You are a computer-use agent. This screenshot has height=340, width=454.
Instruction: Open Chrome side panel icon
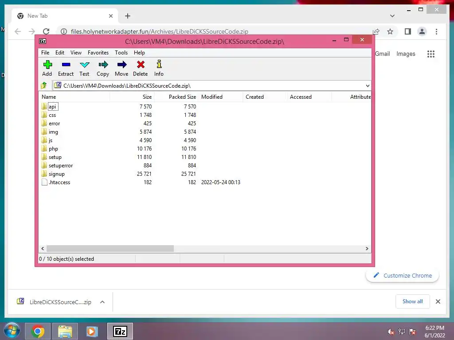pos(408,31)
